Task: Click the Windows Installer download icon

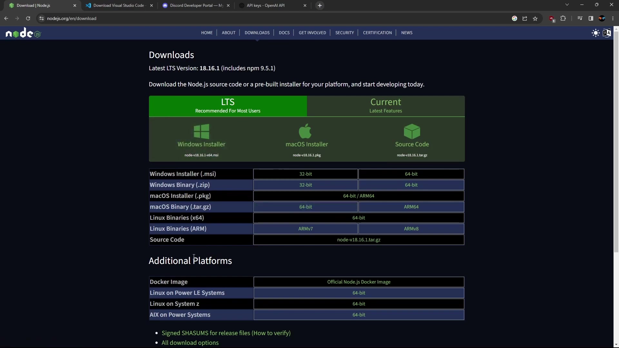Action: (x=201, y=131)
